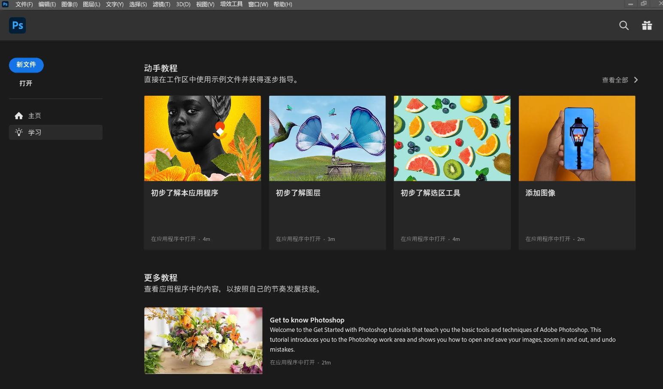
Task: Open the 图层(L) menu
Action: coord(91,4)
